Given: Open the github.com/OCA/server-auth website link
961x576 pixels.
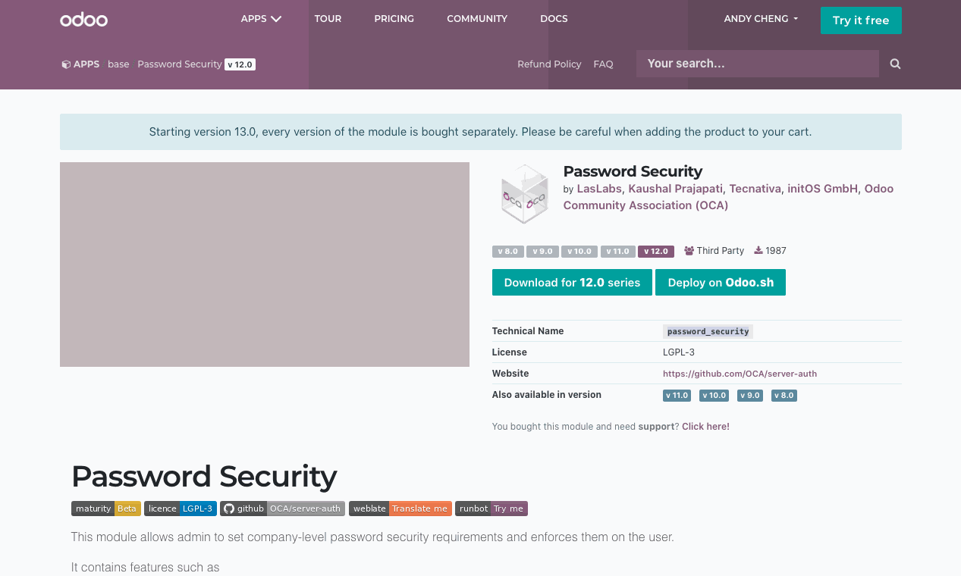Looking at the screenshot, I should (x=740, y=374).
